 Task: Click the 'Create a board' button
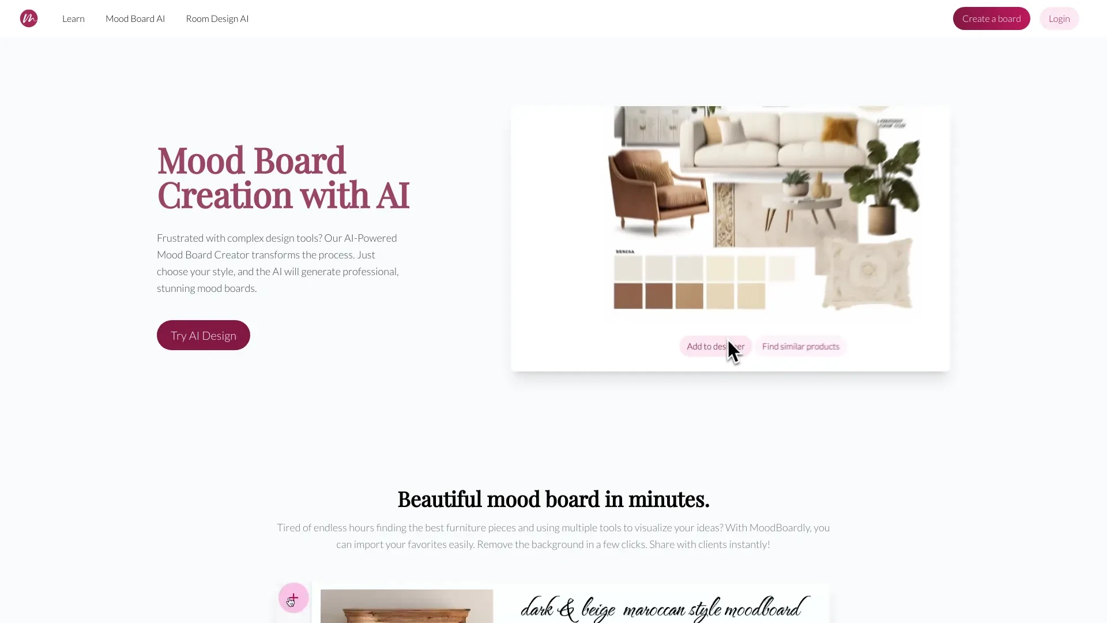[x=992, y=18]
